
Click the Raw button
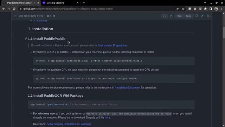pyautogui.click(x=179, y=16)
